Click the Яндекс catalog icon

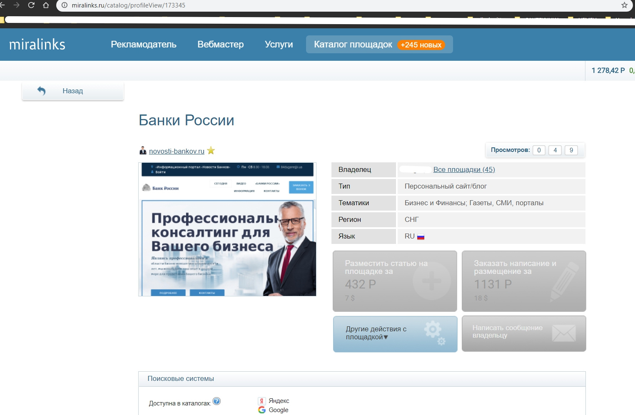pyautogui.click(x=261, y=401)
